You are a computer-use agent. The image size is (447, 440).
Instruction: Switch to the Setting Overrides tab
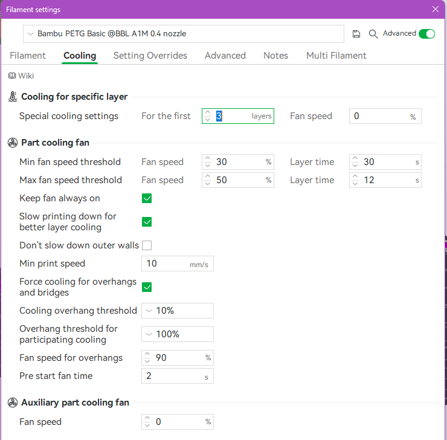[x=150, y=56]
